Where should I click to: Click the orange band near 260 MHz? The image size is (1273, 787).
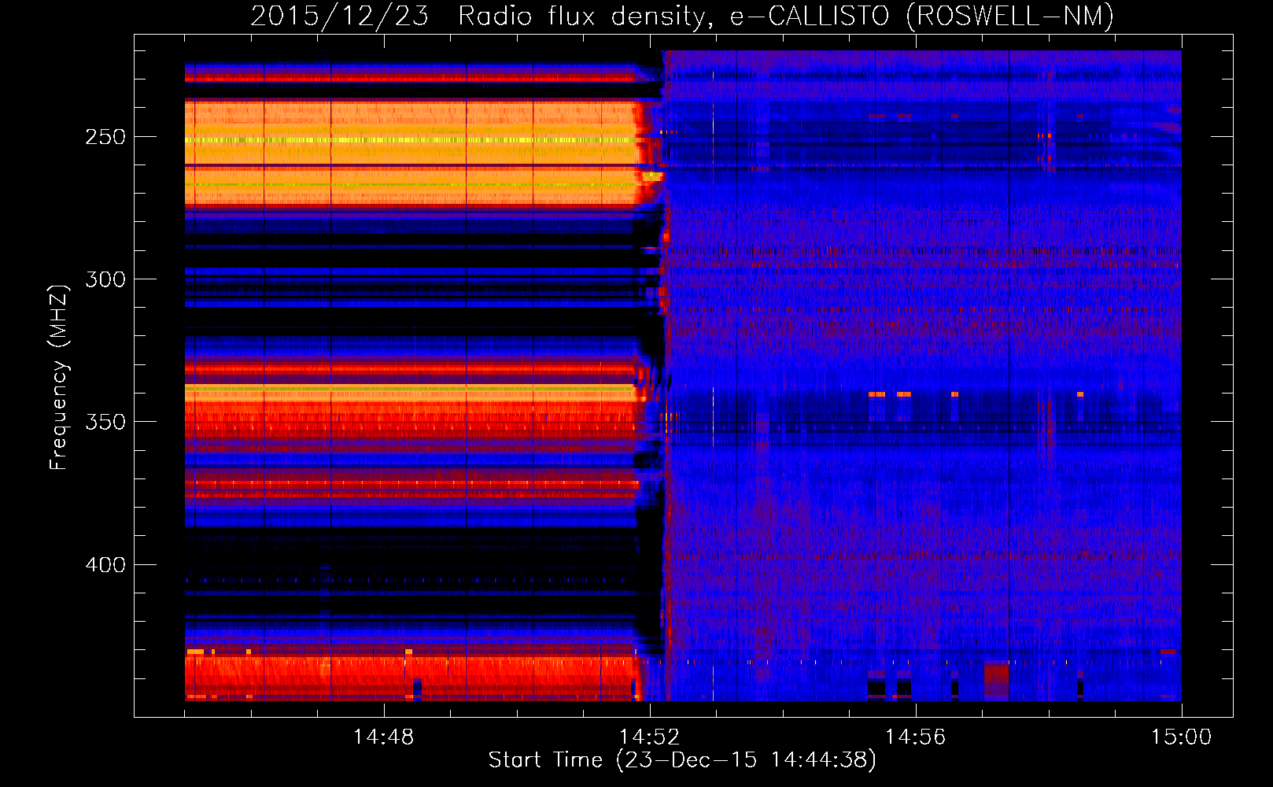coord(409,187)
